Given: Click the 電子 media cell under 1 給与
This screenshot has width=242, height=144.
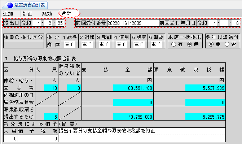Looking at the screenshot, I should [x=70, y=44].
